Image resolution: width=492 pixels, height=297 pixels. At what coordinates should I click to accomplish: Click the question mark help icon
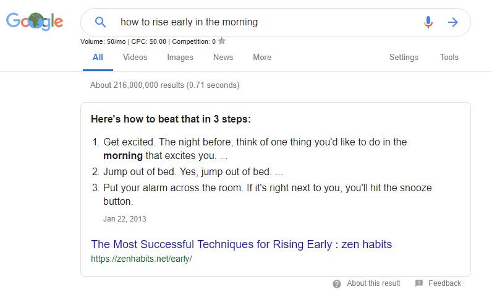coord(337,284)
